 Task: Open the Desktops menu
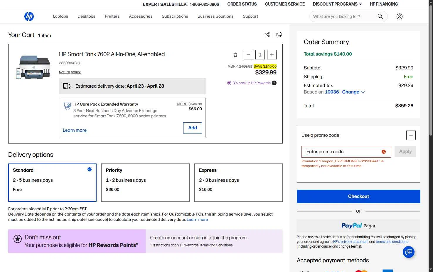coord(86,16)
